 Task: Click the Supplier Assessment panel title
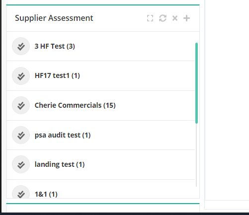coord(54,18)
